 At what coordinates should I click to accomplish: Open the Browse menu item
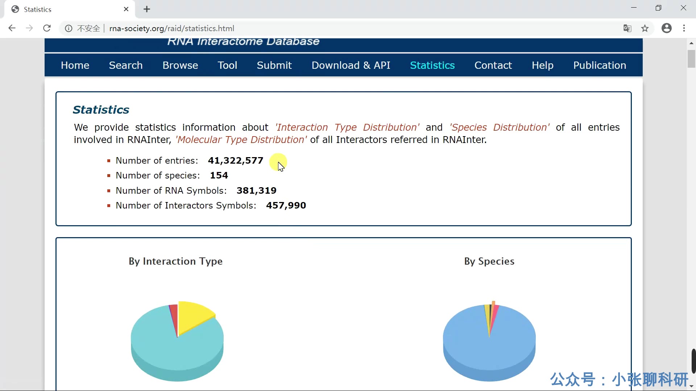point(180,65)
